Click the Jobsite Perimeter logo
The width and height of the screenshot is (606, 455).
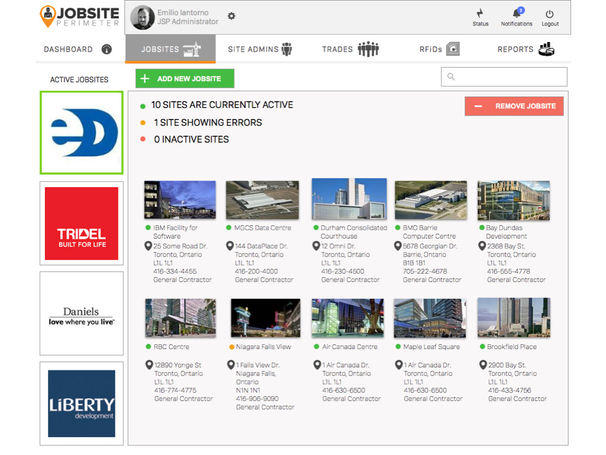coord(80,17)
